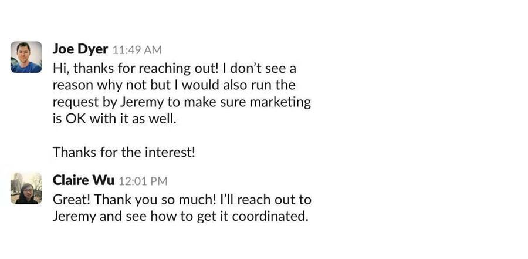Viewport: 528px width, 259px height.
Task: Open Claire Wu's profile from her name
Action: (x=83, y=180)
